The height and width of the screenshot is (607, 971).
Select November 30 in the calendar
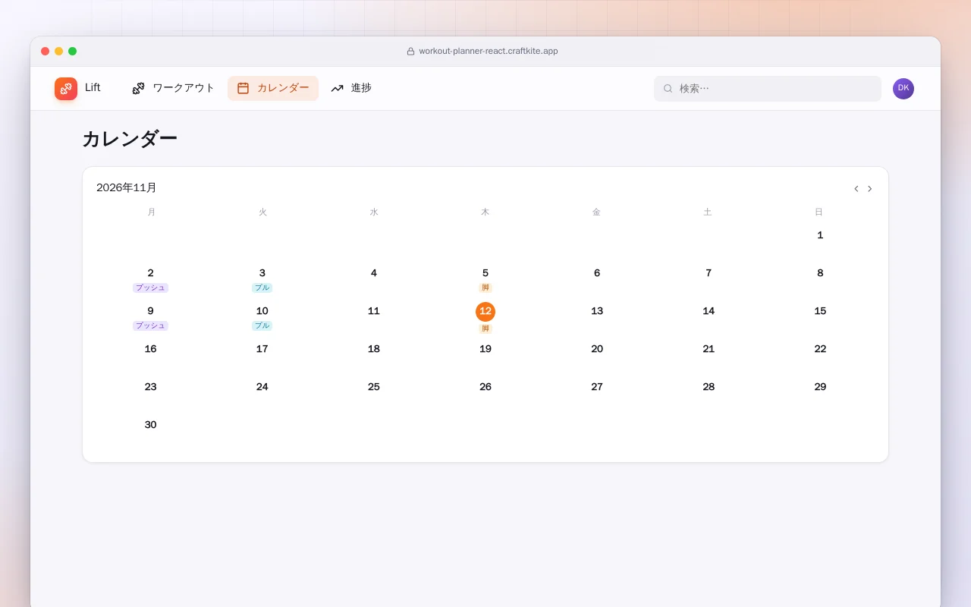point(150,425)
